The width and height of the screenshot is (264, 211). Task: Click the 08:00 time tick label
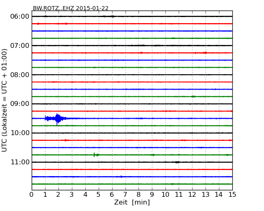(x=20, y=75)
